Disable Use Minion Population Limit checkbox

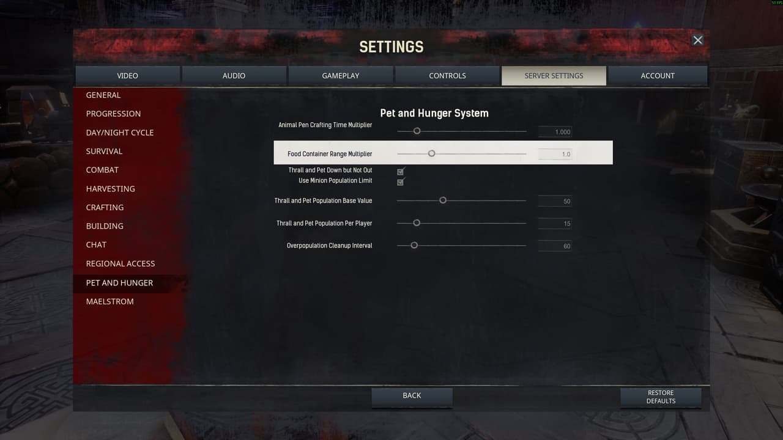coord(401,182)
